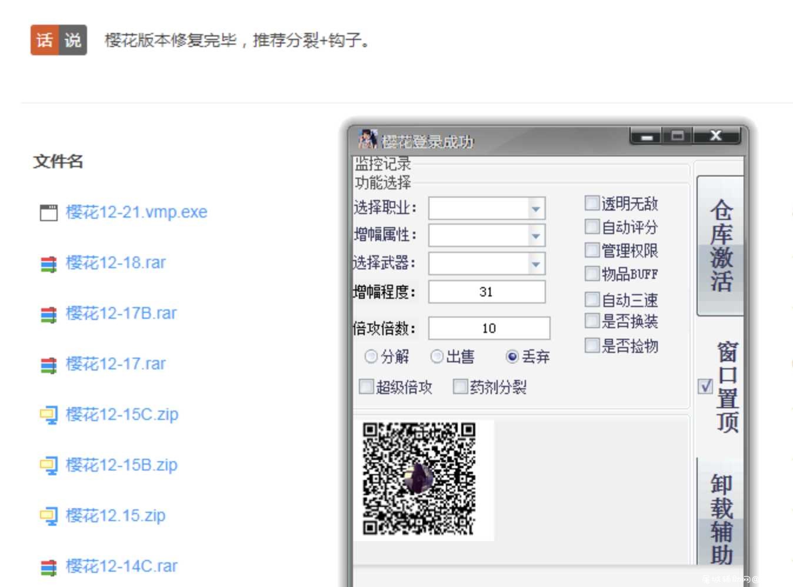Expand the 选择武器 dropdown arrow

click(x=535, y=264)
